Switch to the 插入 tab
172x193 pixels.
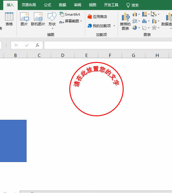[x=10, y=5]
